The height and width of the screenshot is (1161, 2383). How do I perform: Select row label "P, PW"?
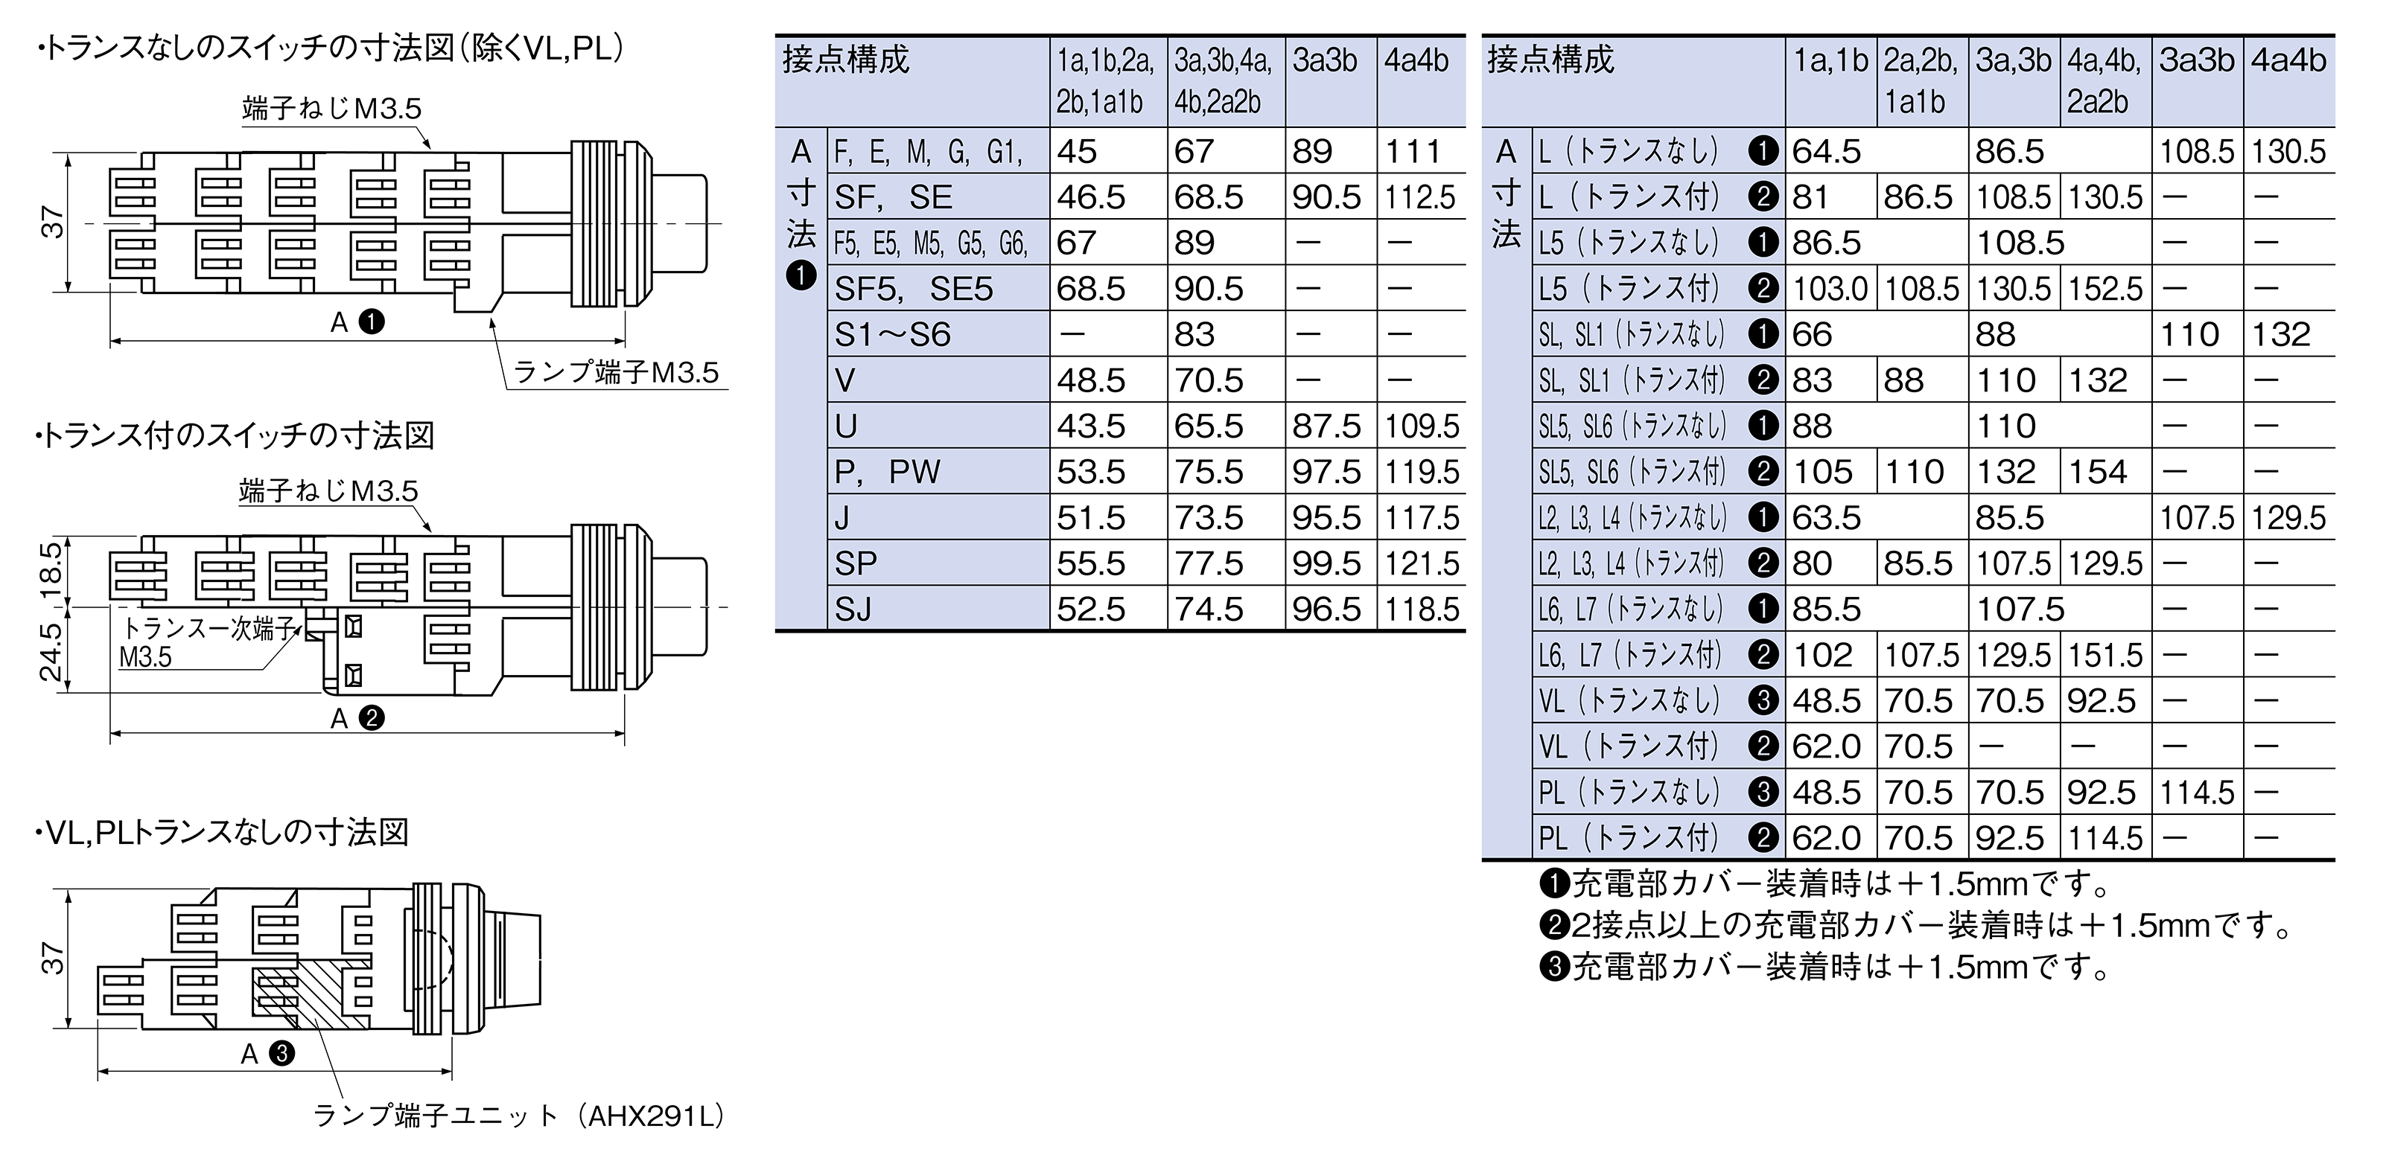[886, 471]
